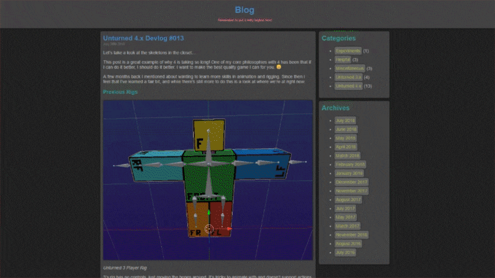The height and width of the screenshot is (278, 495).
Task: Select the Unturned 3.x category
Action: click(x=349, y=77)
